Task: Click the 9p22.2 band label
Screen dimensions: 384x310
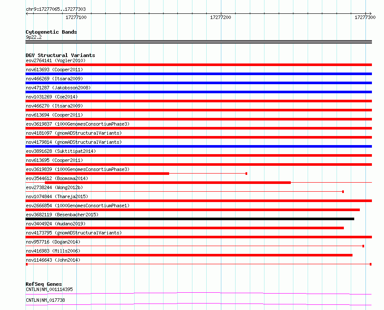Action: [x=34, y=37]
